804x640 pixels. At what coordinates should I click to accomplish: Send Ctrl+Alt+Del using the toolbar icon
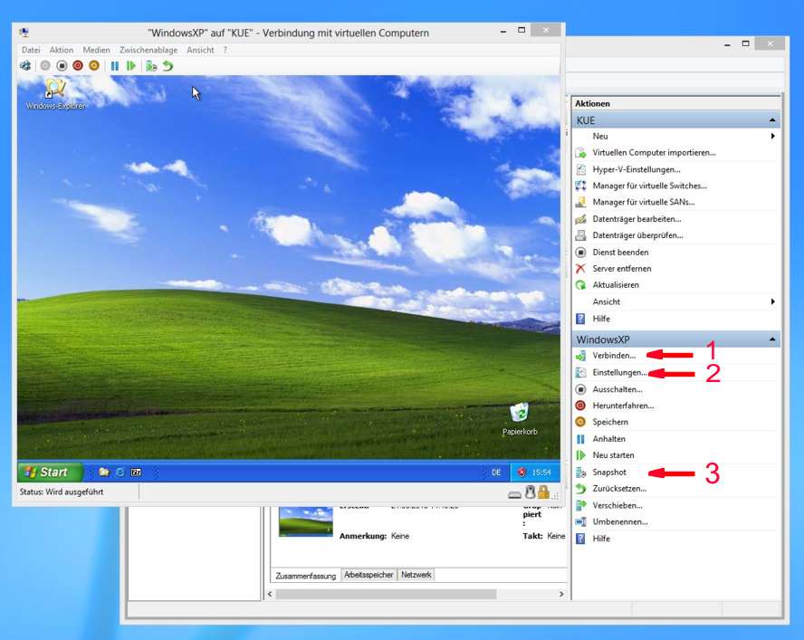(x=25, y=66)
